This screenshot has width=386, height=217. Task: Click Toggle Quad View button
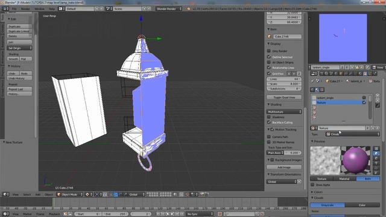[x=284, y=98]
